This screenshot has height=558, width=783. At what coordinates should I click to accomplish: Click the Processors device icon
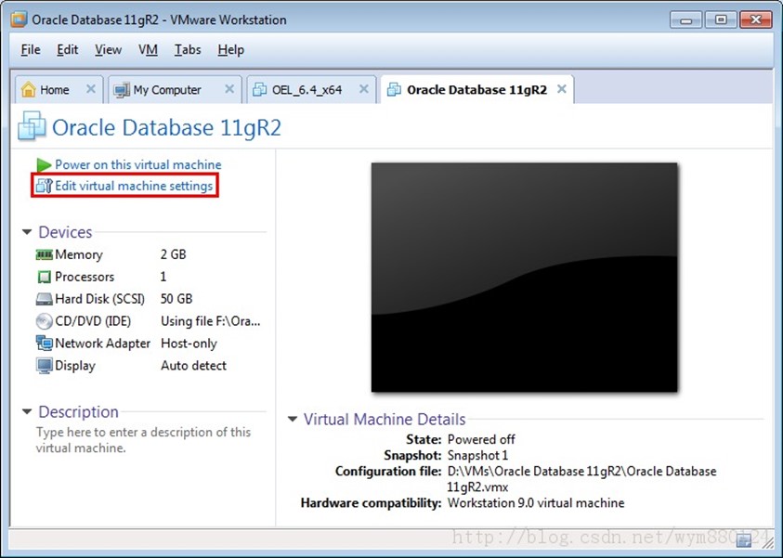tap(44, 277)
